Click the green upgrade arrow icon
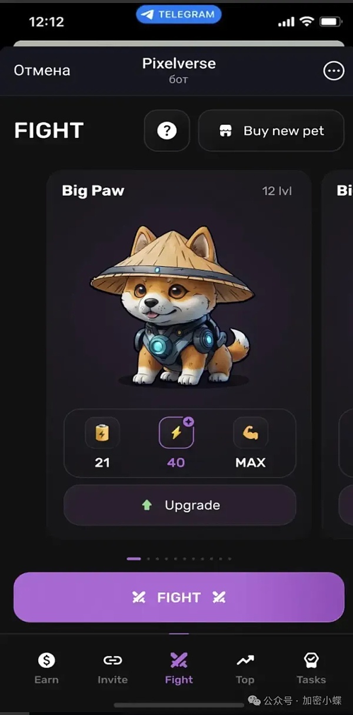353x715 pixels. click(x=147, y=505)
